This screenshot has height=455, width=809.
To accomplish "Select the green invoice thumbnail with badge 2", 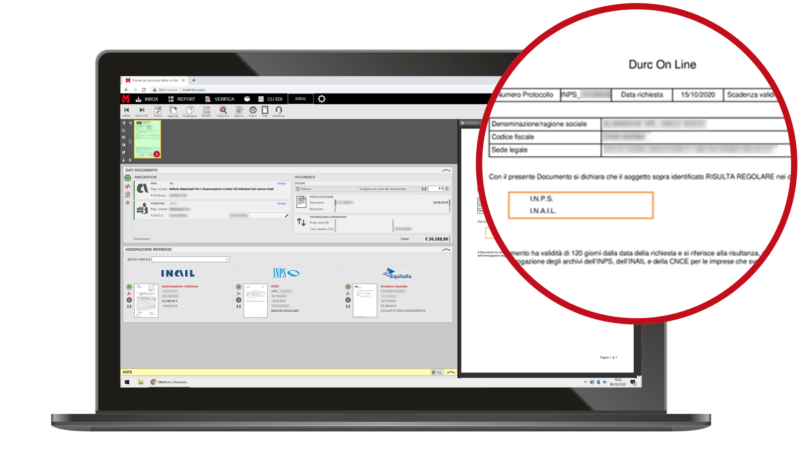I will pyautogui.click(x=147, y=139).
